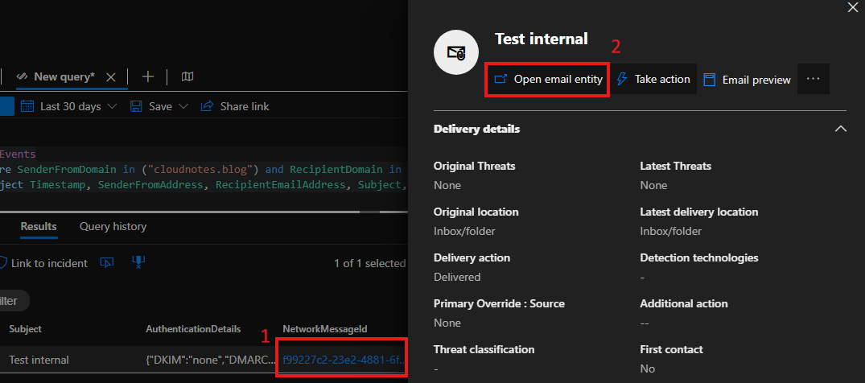Expand the Last 30 days time range

(x=69, y=106)
